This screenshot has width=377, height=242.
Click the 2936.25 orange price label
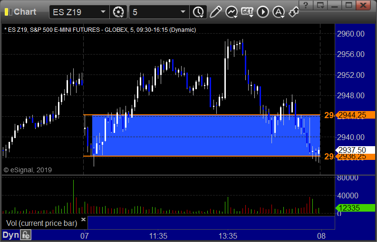click(x=355, y=157)
